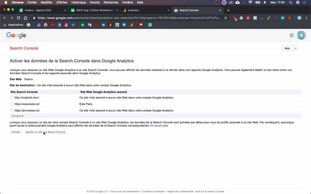Click the Éole Paris associated site text

pos(86,104)
